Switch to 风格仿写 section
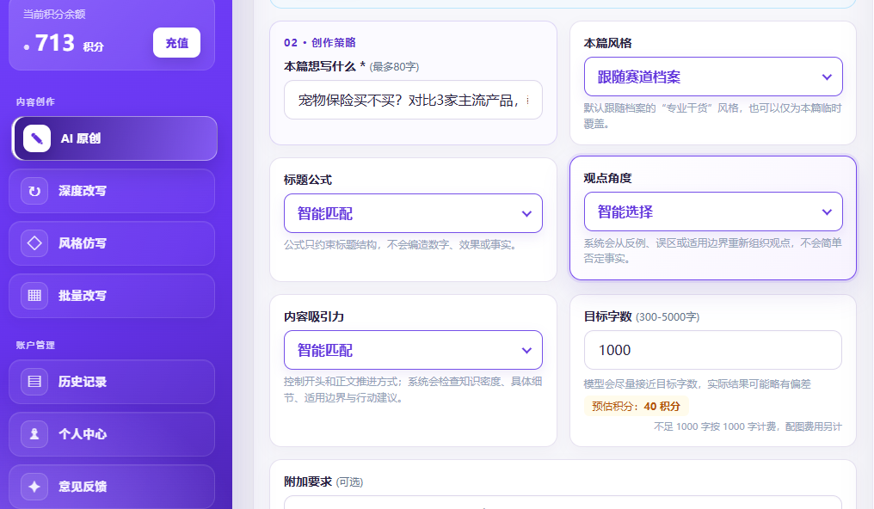874x509 pixels. [112, 243]
